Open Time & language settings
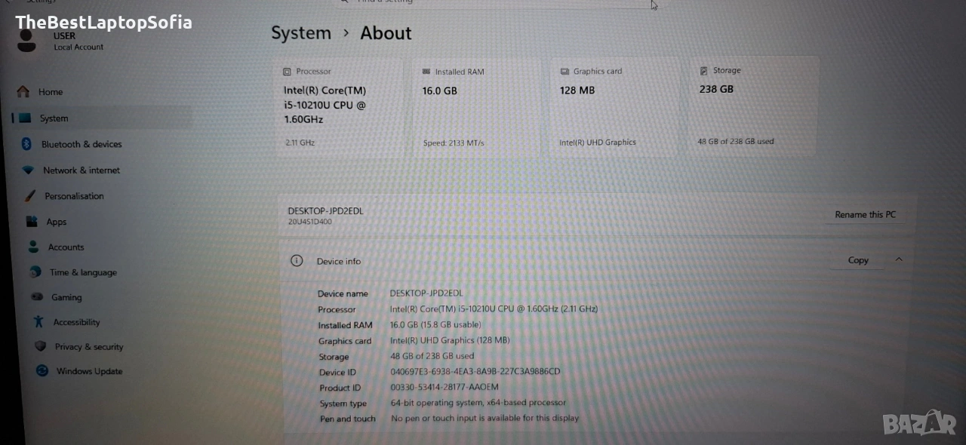The image size is (966, 445). (x=83, y=272)
